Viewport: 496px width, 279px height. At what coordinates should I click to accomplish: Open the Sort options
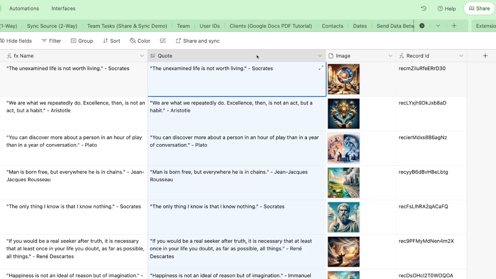pyautogui.click(x=112, y=41)
